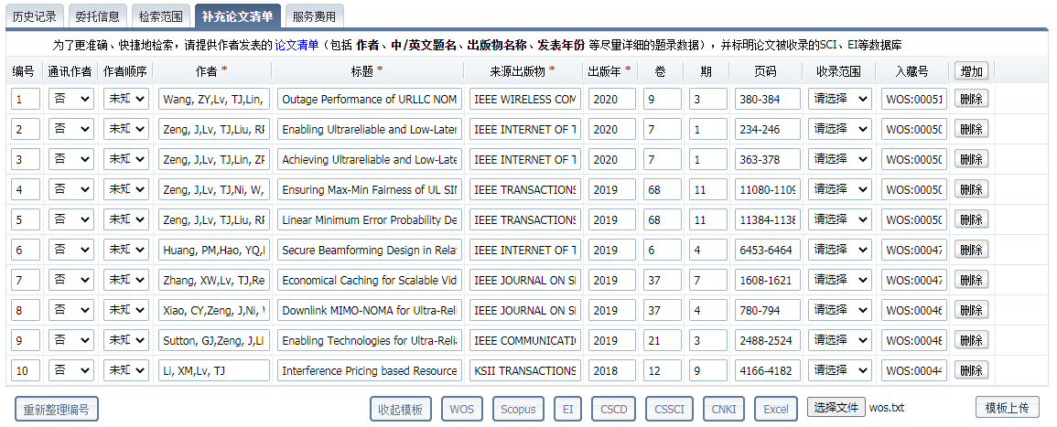This screenshot has height=427, width=1057.
Task: Click the CSCD import button
Action: pyautogui.click(x=613, y=409)
